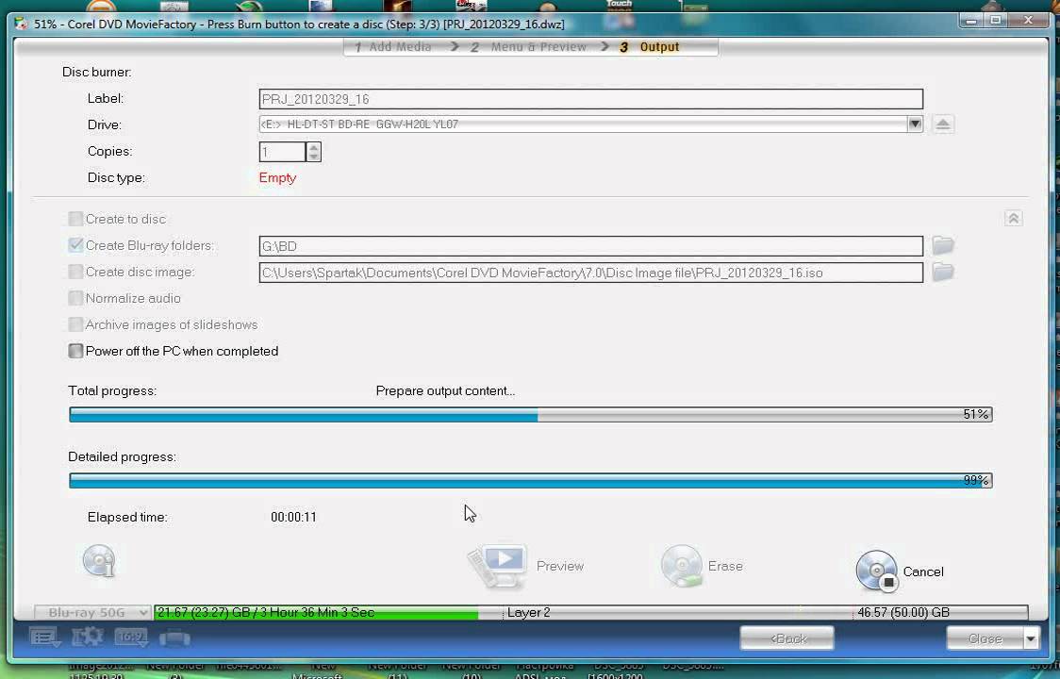Image resolution: width=1060 pixels, height=679 pixels.
Task: Select step 3 Output tab
Action: point(649,46)
